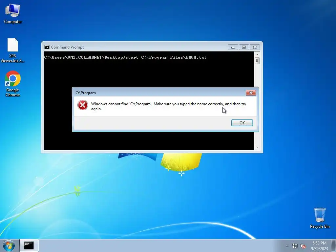Viewport: 336px width, 252px height.
Task: Maximize the Command Prompt window
Action: pyautogui.click(x=244, y=47)
